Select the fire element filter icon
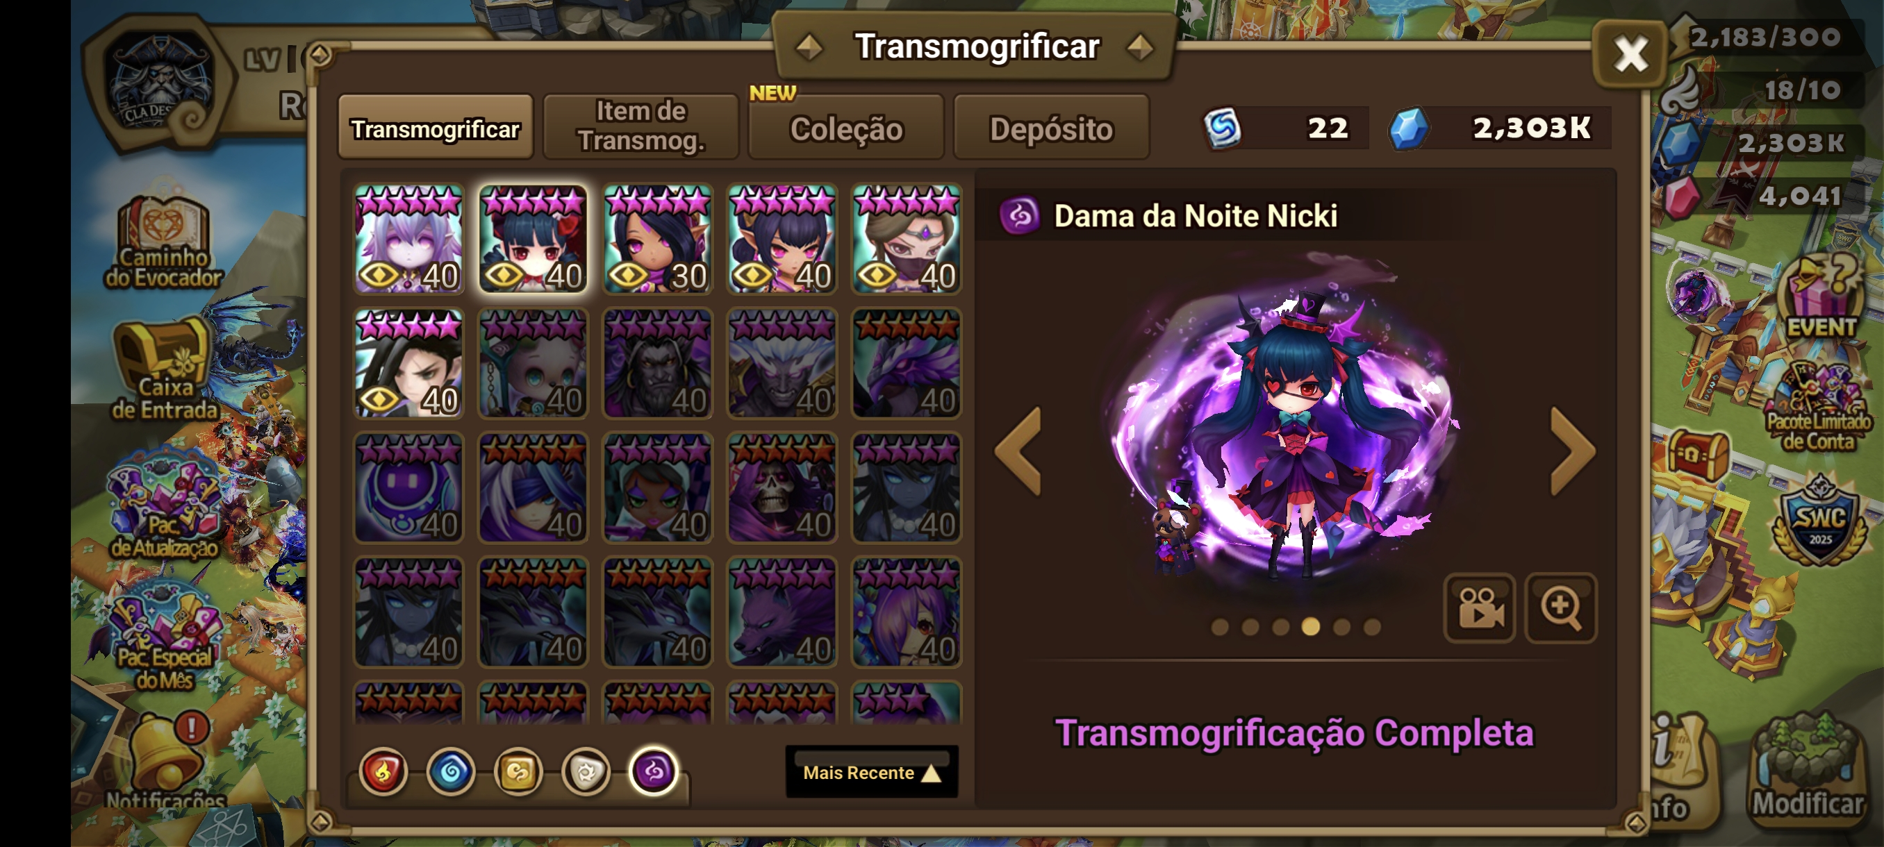The width and height of the screenshot is (1884, 847). click(383, 772)
